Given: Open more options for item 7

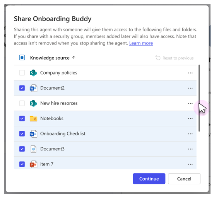Looking at the screenshot, I should pos(190,164).
